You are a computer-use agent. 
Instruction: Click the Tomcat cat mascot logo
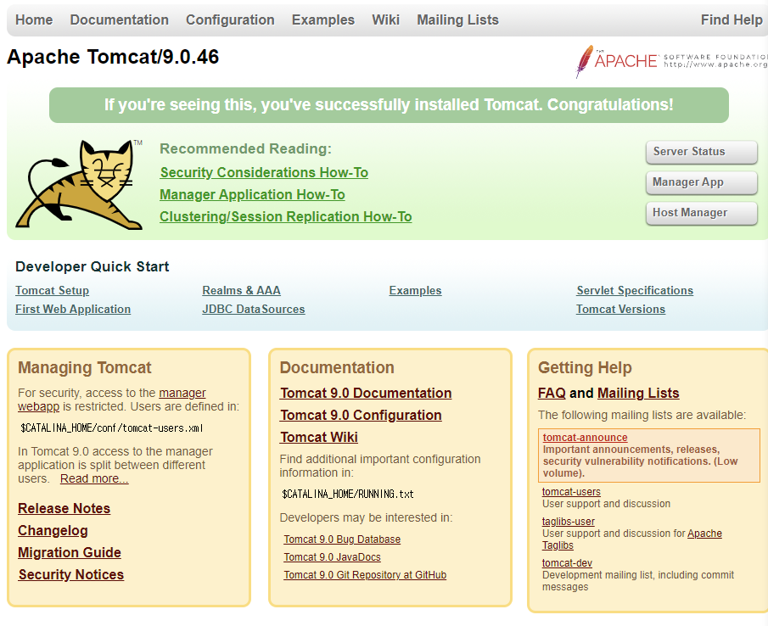click(x=79, y=185)
